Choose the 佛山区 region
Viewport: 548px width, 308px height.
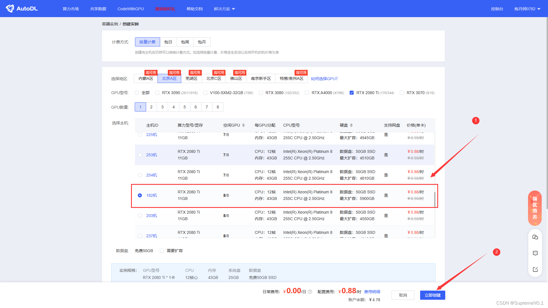236,78
